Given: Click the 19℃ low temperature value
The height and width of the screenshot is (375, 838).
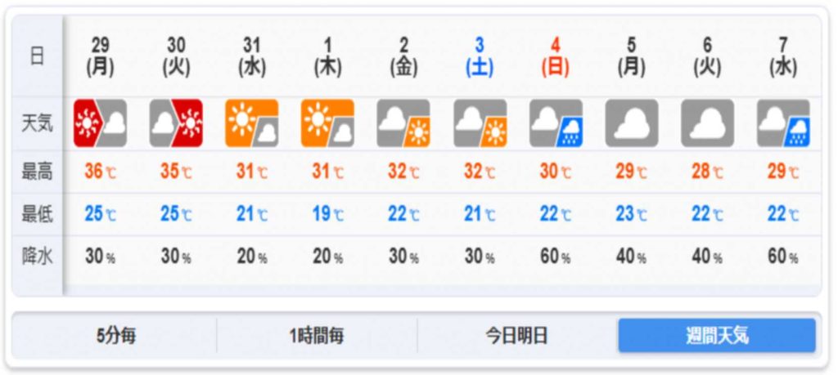Looking at the screenshot, I should click(x=327, y=215).
